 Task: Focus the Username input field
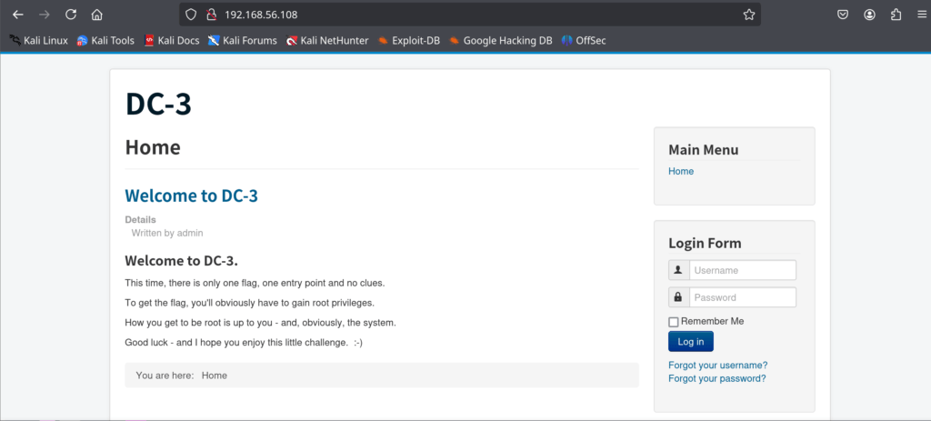742,270
